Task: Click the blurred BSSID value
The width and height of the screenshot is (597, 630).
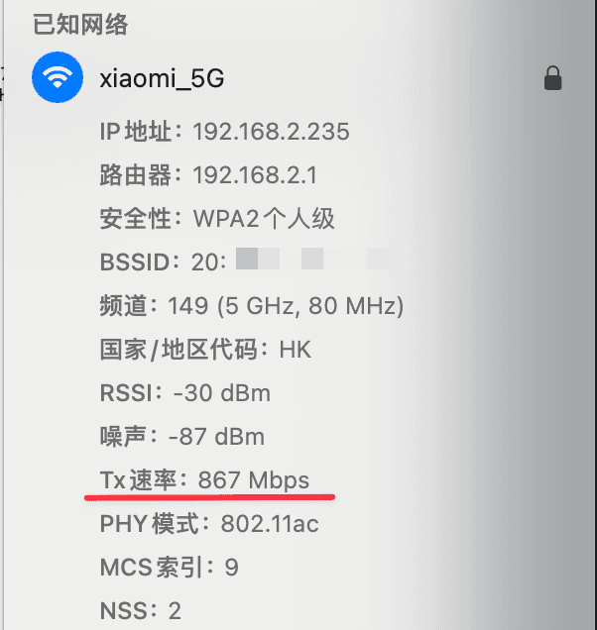Action: pos(311,259)
